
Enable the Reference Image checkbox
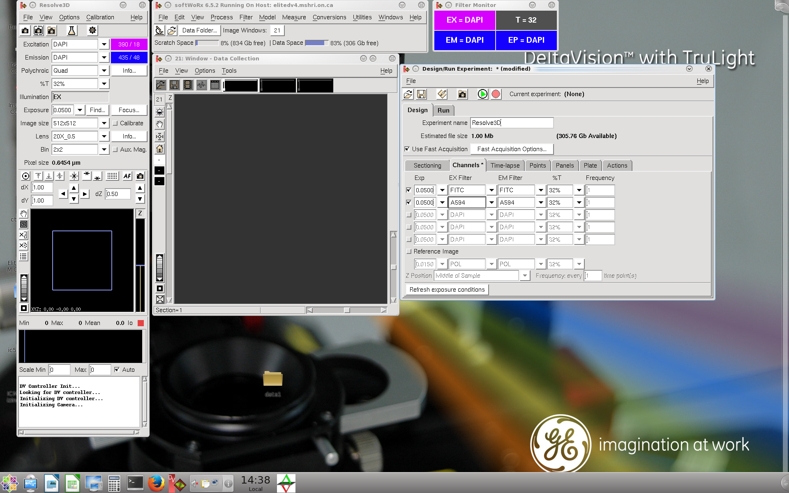pos(408,251)
